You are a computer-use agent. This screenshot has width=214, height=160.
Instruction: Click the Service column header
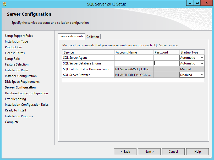point(88,52)
